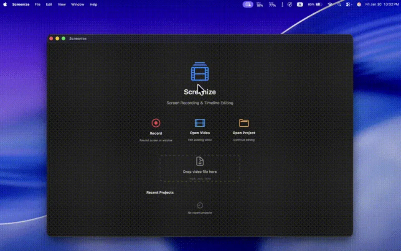
Task: Open the Help menu
Action: [x=93, y=4]
